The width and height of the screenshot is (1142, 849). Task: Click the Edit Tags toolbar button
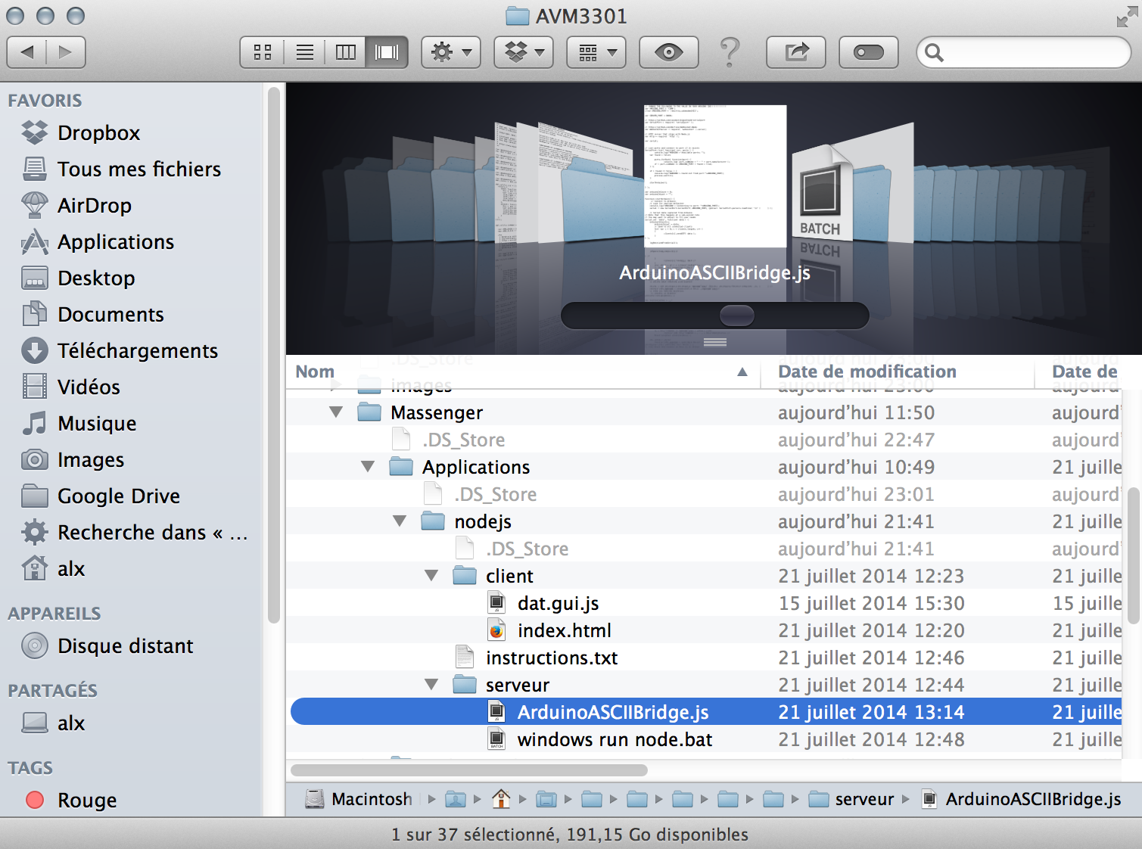[868, 52]
